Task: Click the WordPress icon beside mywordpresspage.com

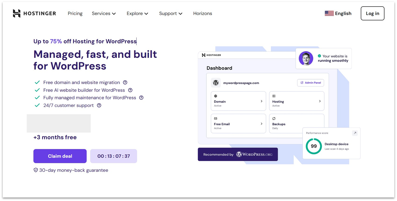Action: coord(216,83)
